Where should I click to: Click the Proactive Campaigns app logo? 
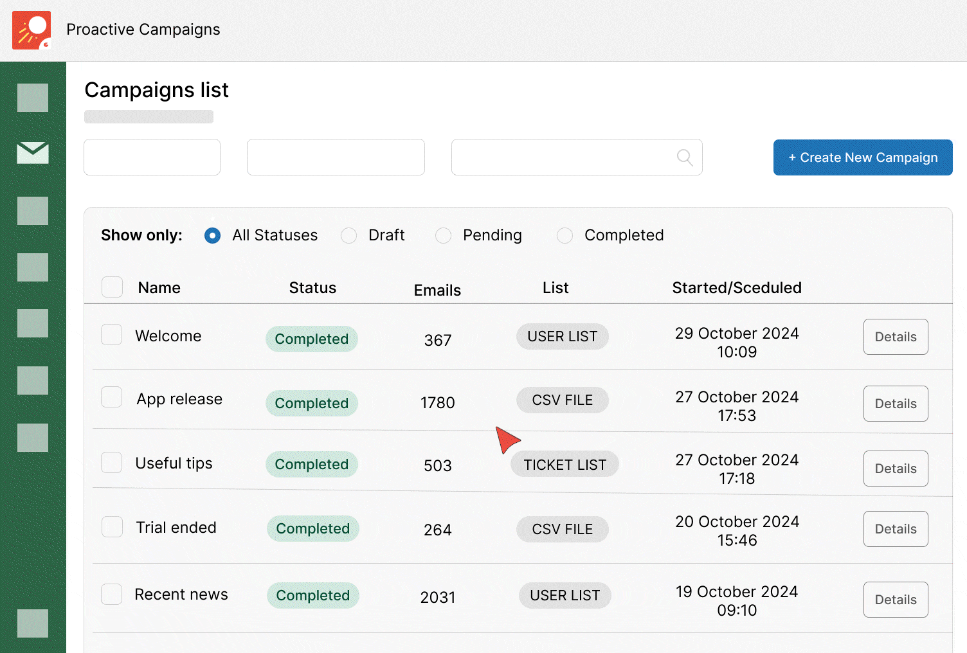(32, 30)
